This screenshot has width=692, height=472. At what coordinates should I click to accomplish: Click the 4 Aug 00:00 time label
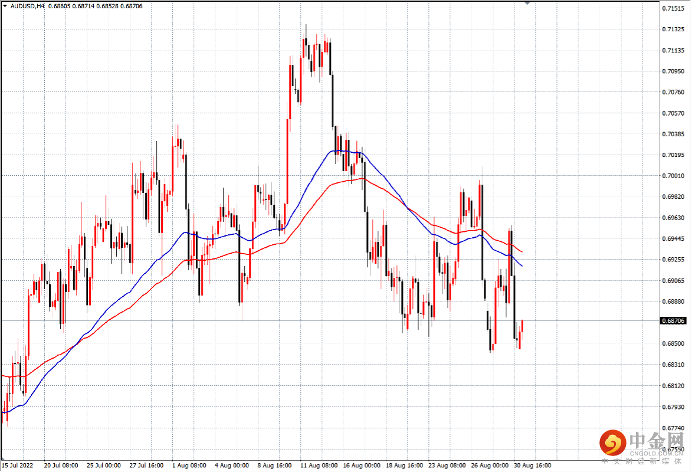232,466
